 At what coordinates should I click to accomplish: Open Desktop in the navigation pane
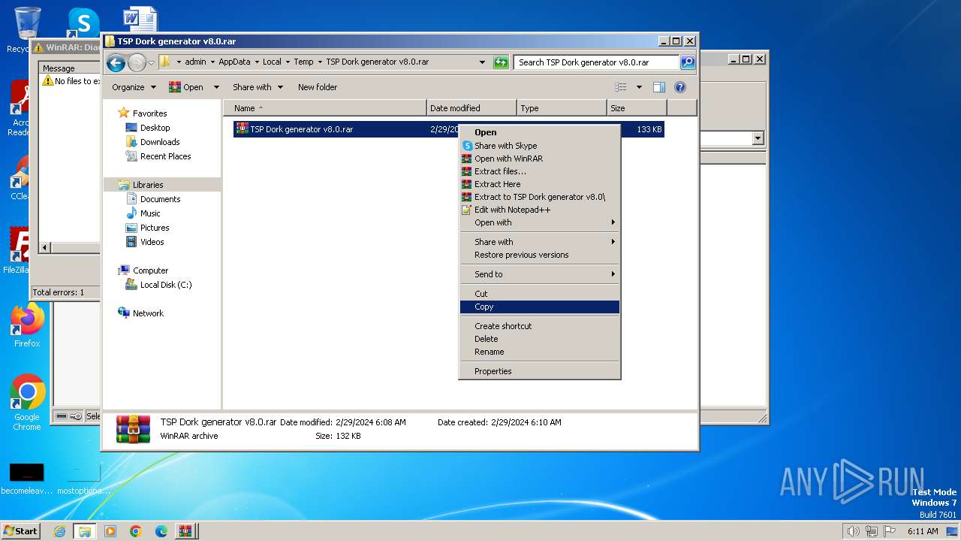pyautogui.click(x=155, y=128)
